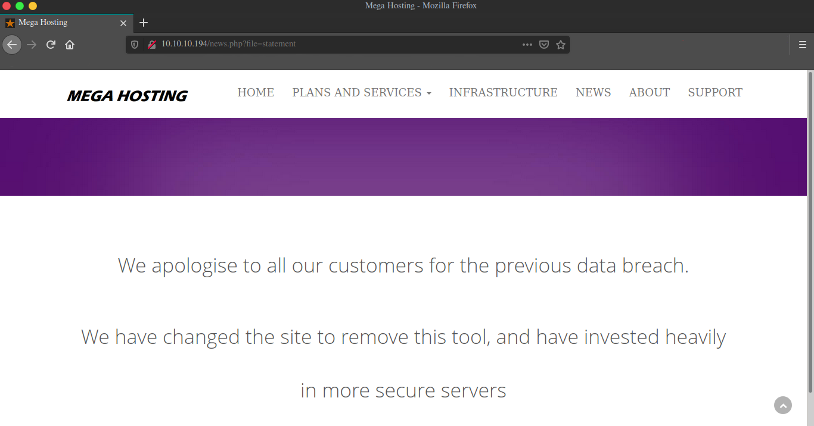Open a new browser tab
Screen dimensions: 814x426
click(x=143, y=23)
